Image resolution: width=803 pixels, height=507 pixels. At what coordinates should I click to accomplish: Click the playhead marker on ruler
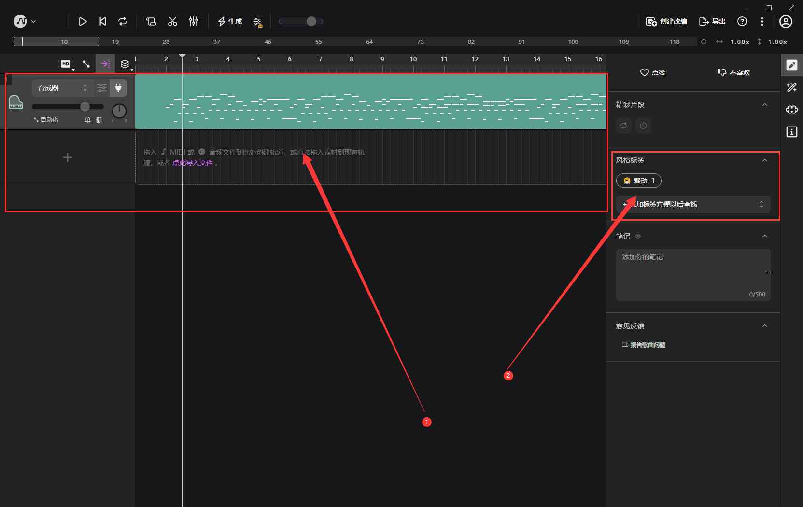(182, 56)
